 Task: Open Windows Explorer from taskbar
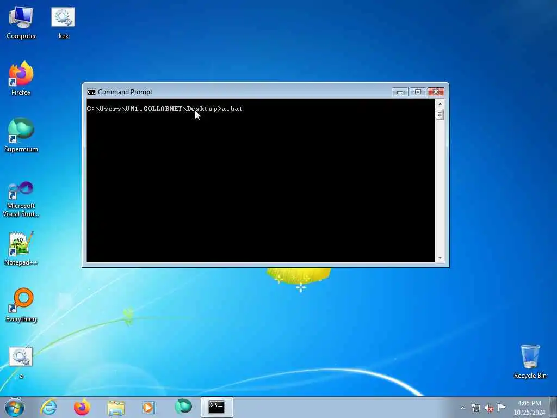[116, 407]
